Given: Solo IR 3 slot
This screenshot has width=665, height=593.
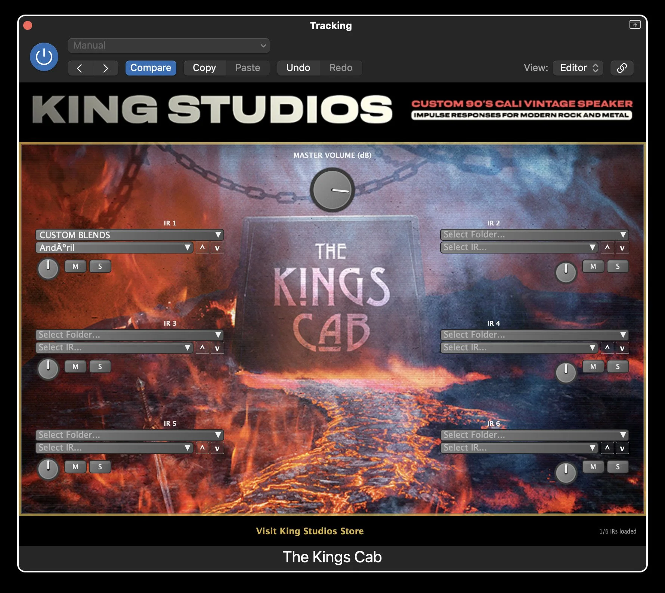Looking at the screenshot, I should [x=100, y=366].
